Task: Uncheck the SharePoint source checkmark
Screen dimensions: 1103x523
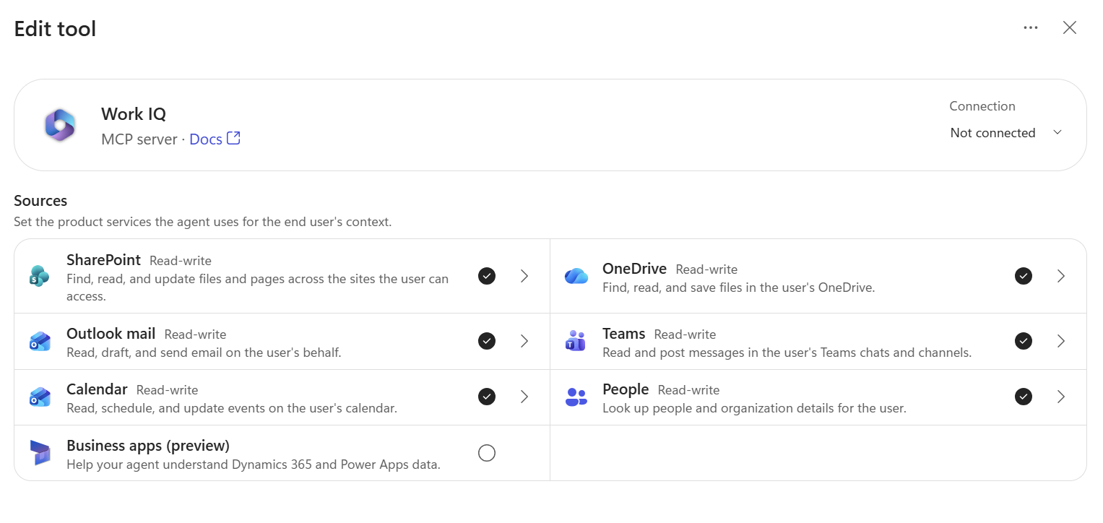Action: (487, 276)
